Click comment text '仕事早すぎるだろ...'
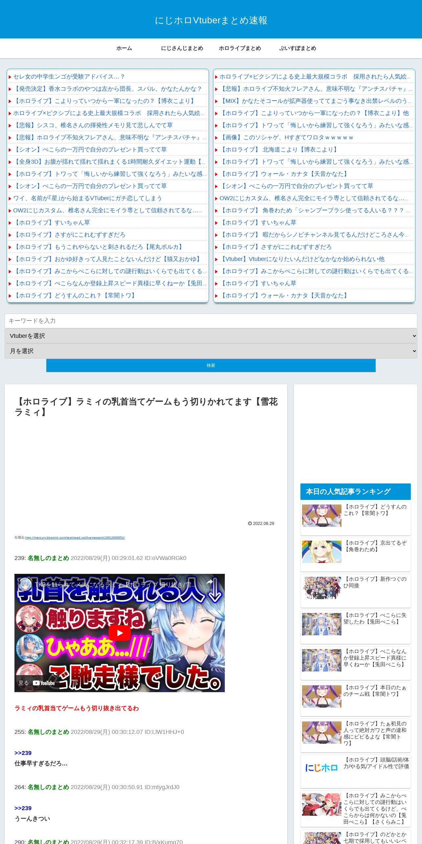This screenshot has width=422, height=844. 41,763
